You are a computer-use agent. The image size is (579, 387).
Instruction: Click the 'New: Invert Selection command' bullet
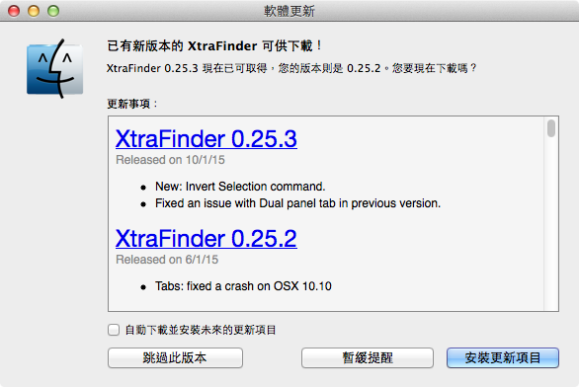(240, 187)
